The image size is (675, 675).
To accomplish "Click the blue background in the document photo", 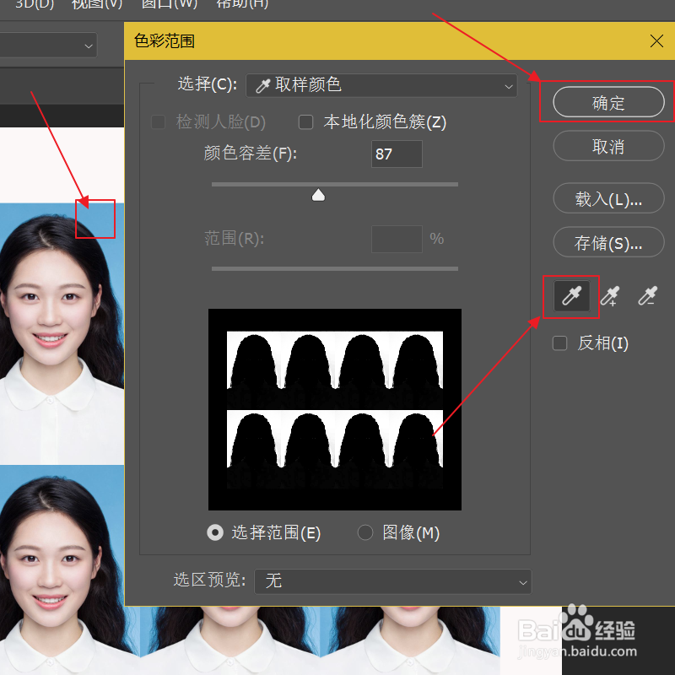I will [x=95, y=219].
